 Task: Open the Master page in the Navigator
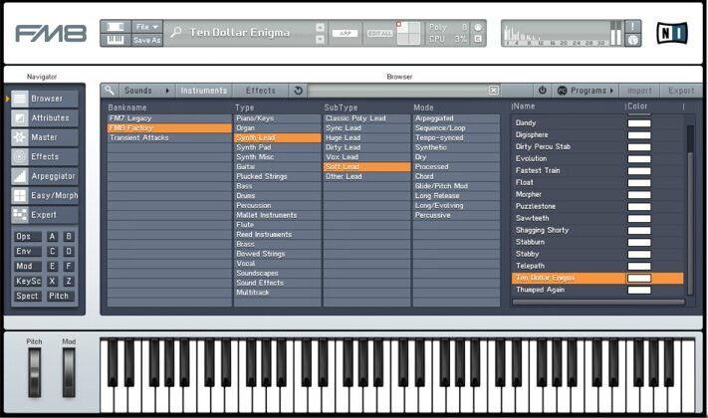pos(44,137)
